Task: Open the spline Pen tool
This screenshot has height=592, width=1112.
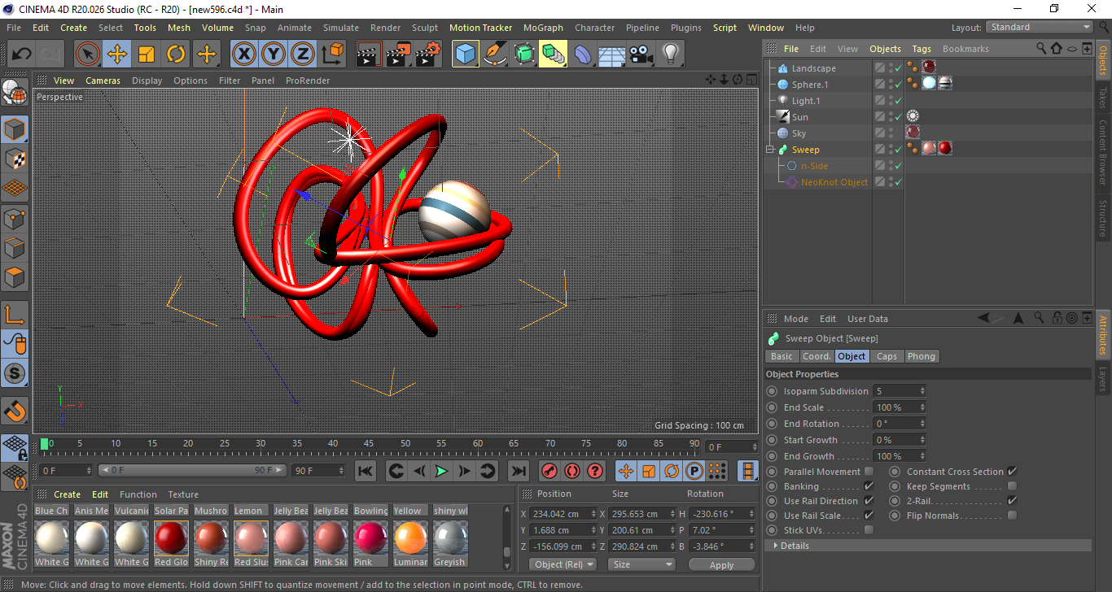Action: 495,54
